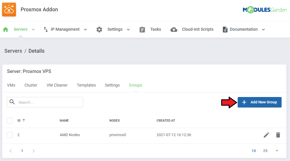Show unlimited entries with infinity option
The width and height of the screenshot is (290, 161).
[277, 151]
